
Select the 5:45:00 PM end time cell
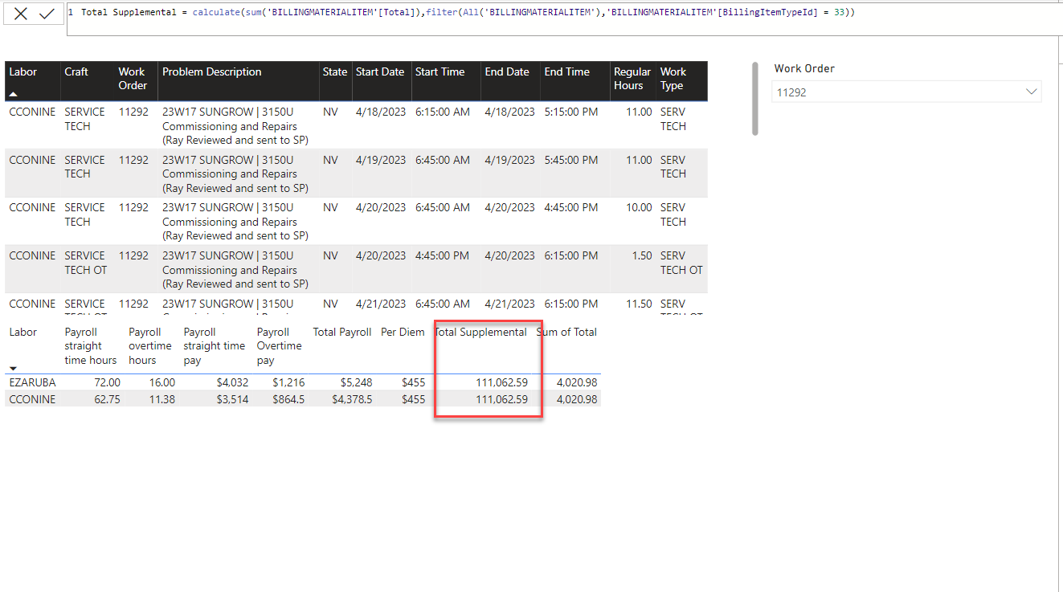[x=571, y=160]
